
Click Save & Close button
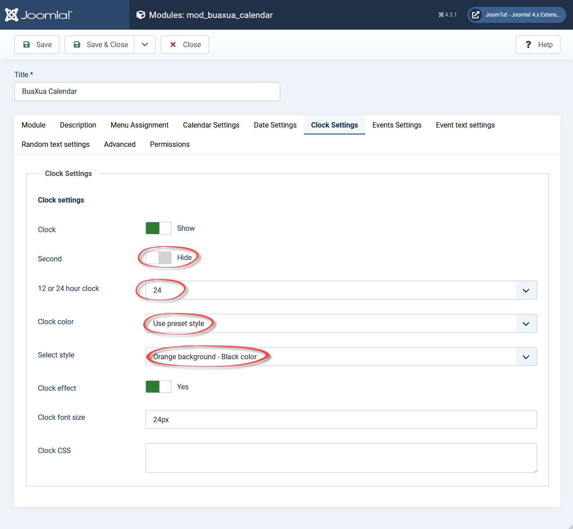(x=100, y=44)
